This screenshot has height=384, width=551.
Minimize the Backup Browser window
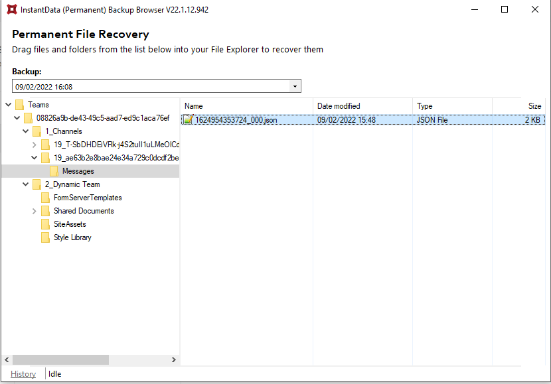click(x=475, y=9)
